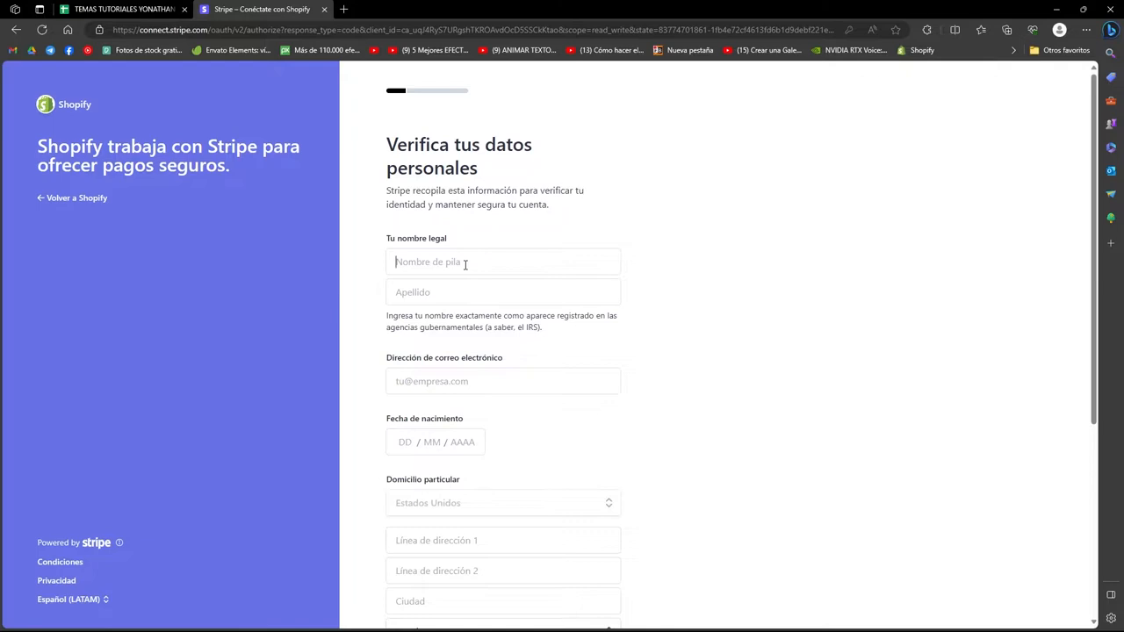Reload the page with the refresh icon
Viewport: 1124px width, 632px height.
pos(41,30)
